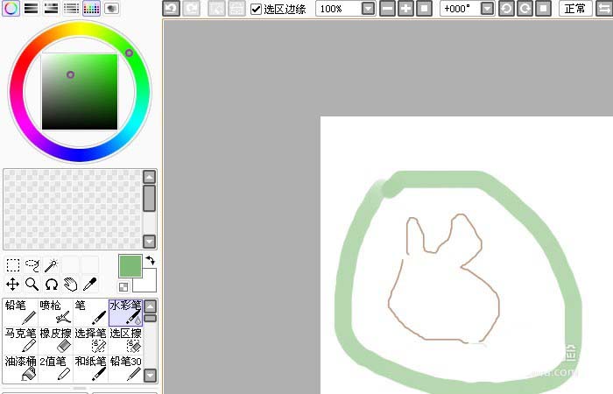Reset zoom with the square button after plus

point(424,9)
